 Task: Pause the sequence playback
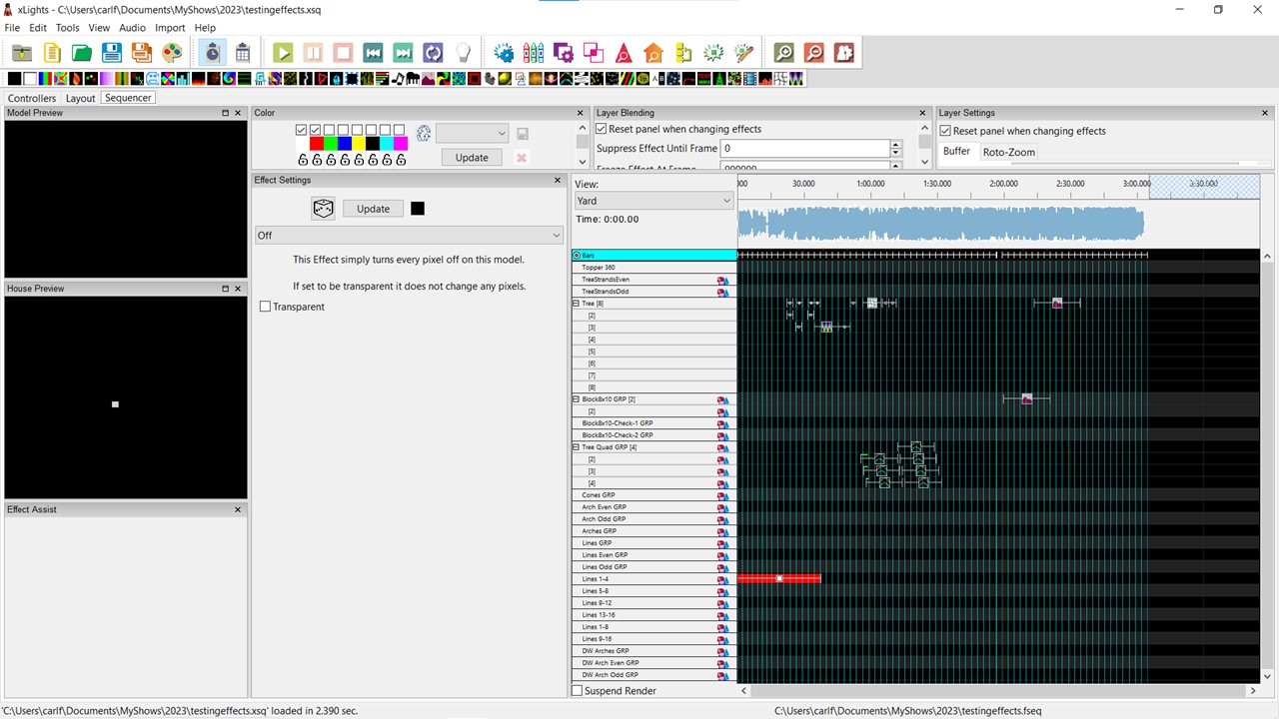coord(313,52)
